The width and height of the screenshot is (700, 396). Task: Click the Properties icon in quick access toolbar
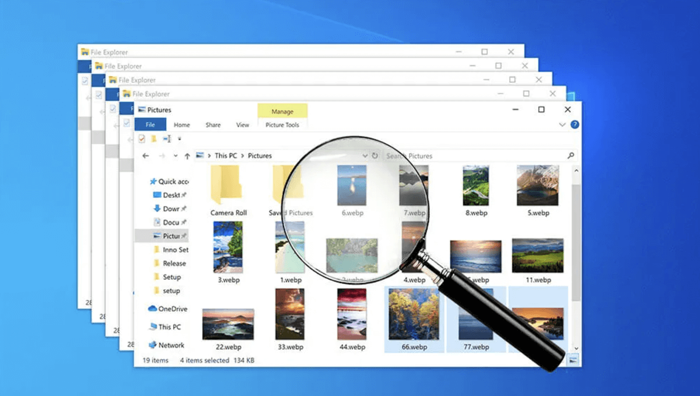tap(142, 139)
